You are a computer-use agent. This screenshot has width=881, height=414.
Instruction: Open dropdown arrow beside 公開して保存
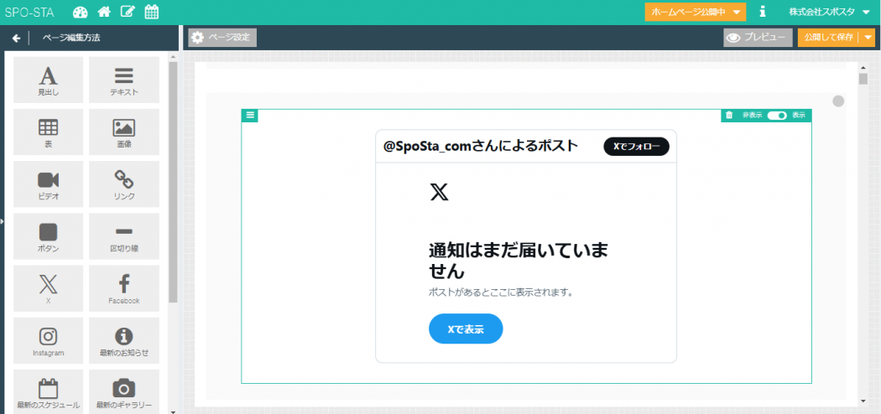[868, 38]
